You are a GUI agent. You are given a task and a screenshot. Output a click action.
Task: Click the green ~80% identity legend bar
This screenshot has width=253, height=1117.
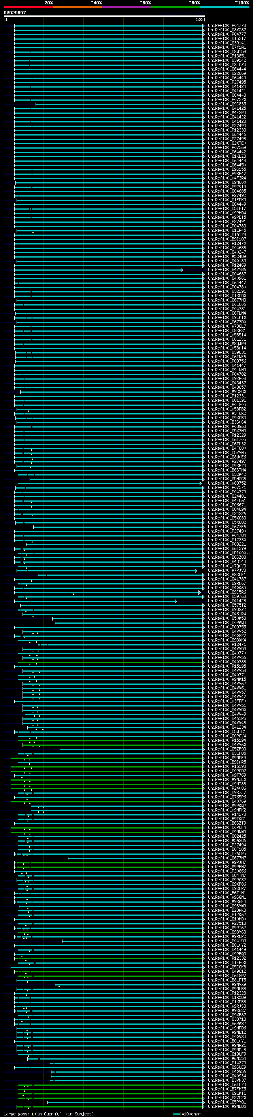[x=176, y=7]
